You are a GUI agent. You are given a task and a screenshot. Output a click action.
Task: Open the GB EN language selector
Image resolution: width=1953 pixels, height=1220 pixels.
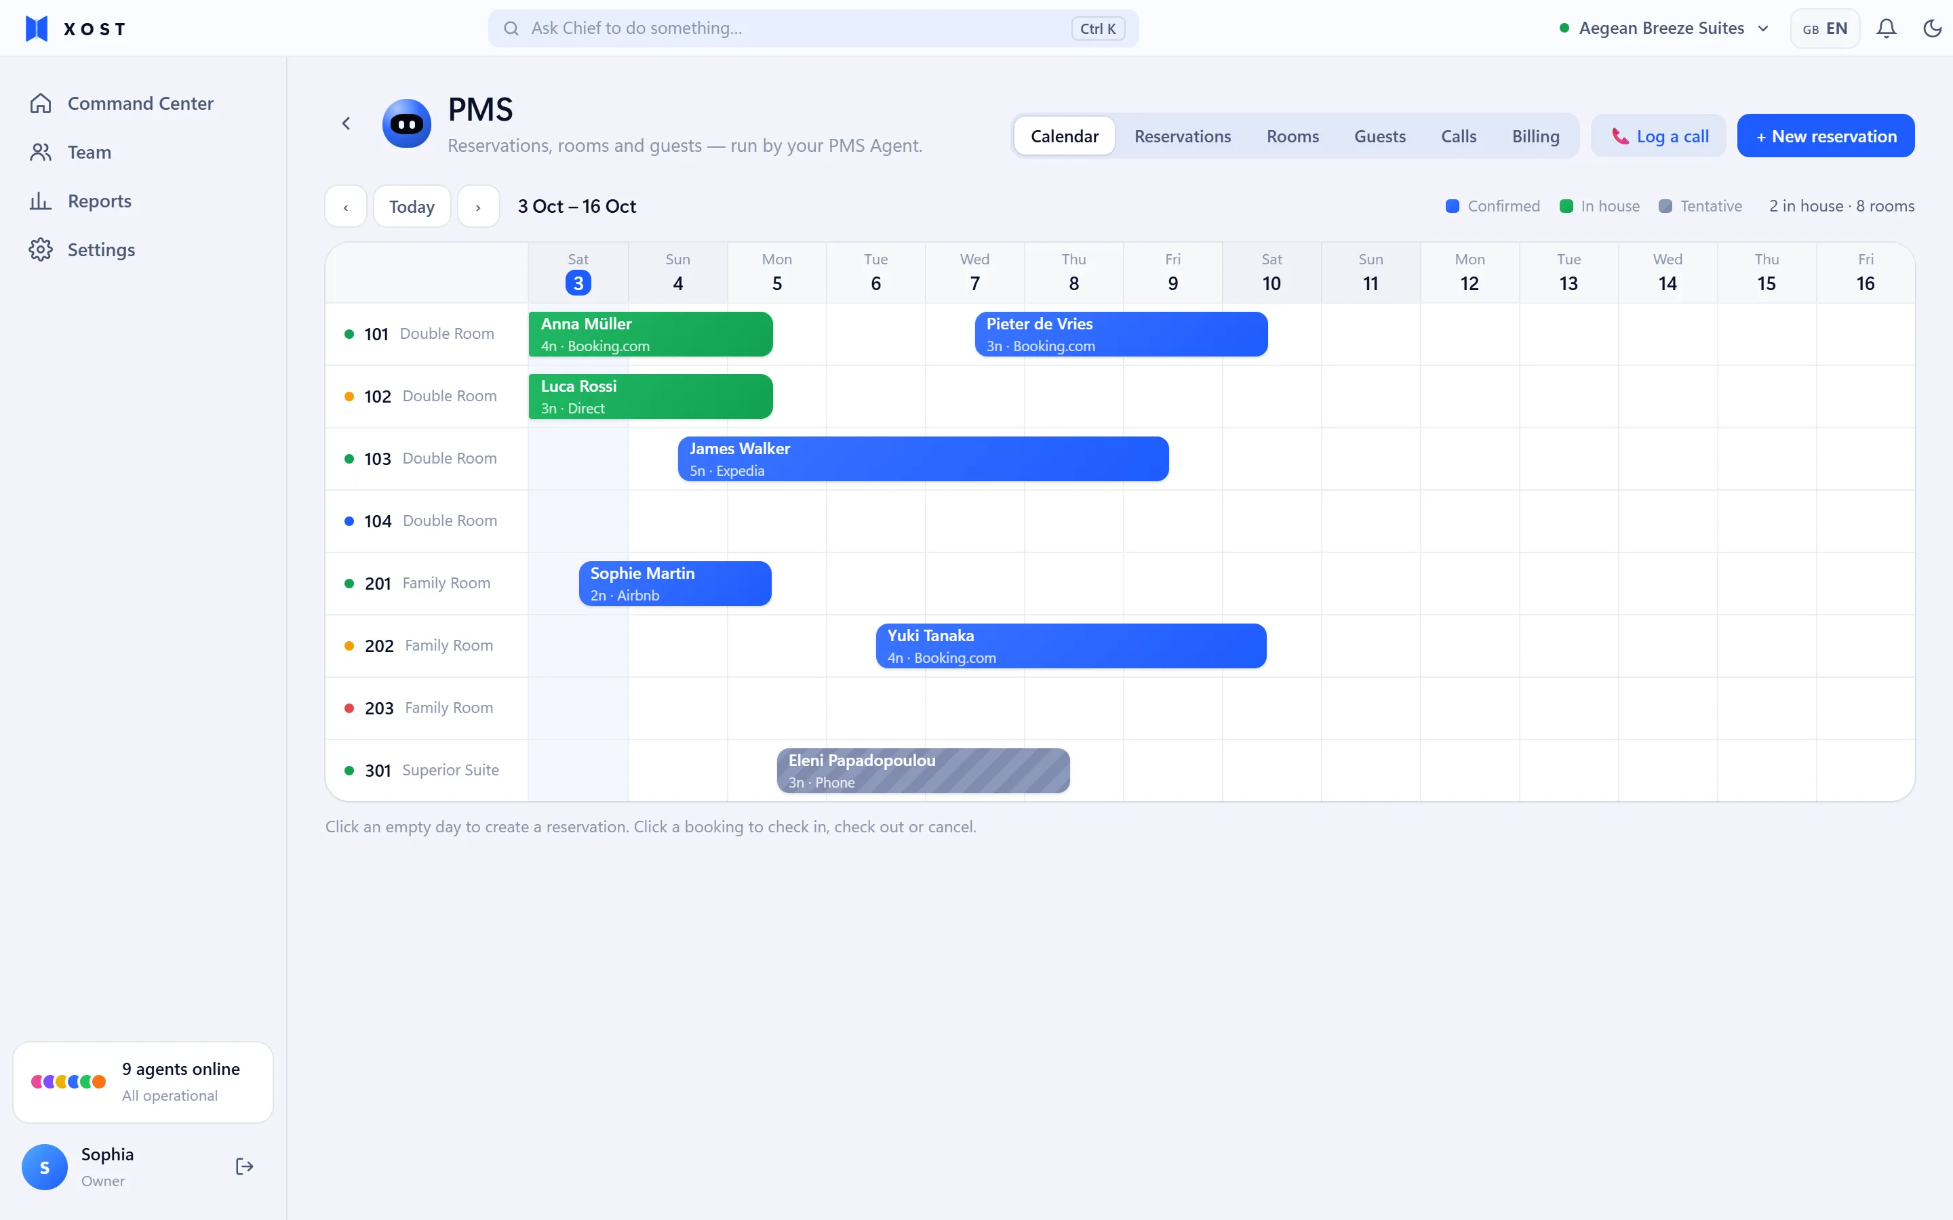tap(1825, 28)
